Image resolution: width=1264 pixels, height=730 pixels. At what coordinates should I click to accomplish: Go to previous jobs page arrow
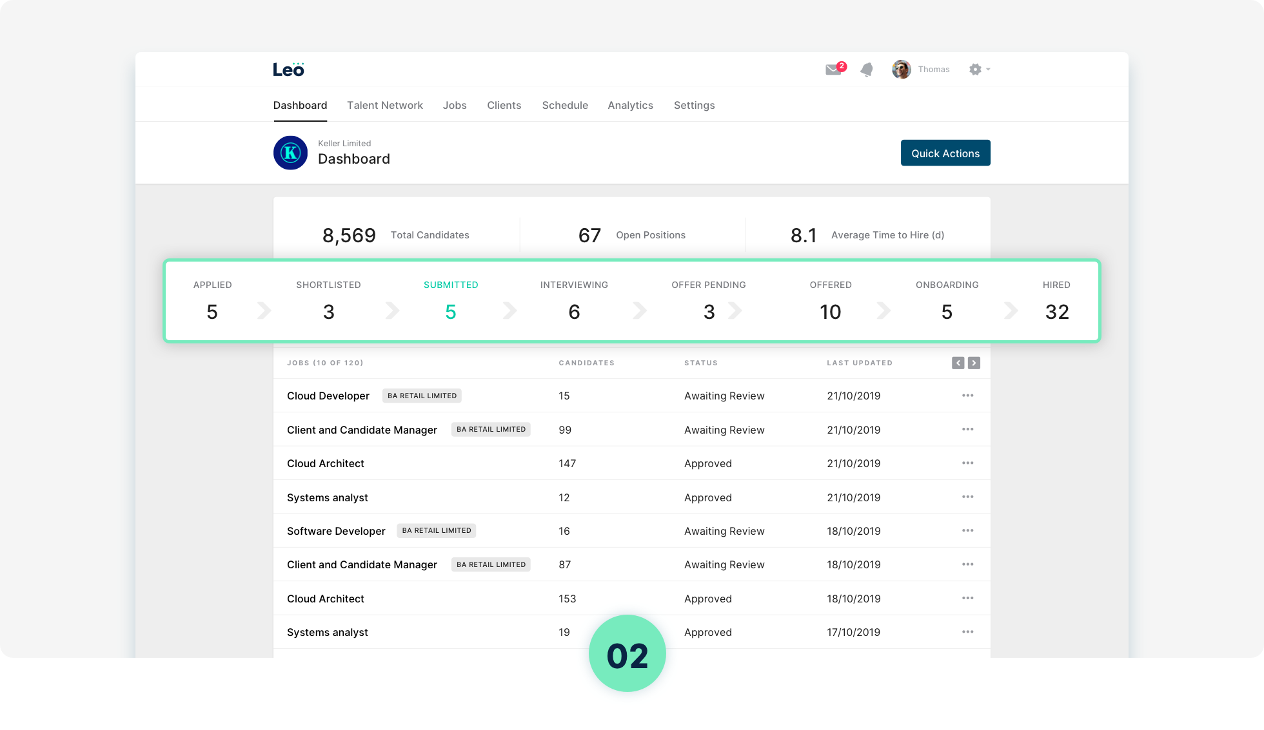click(958, 363)
